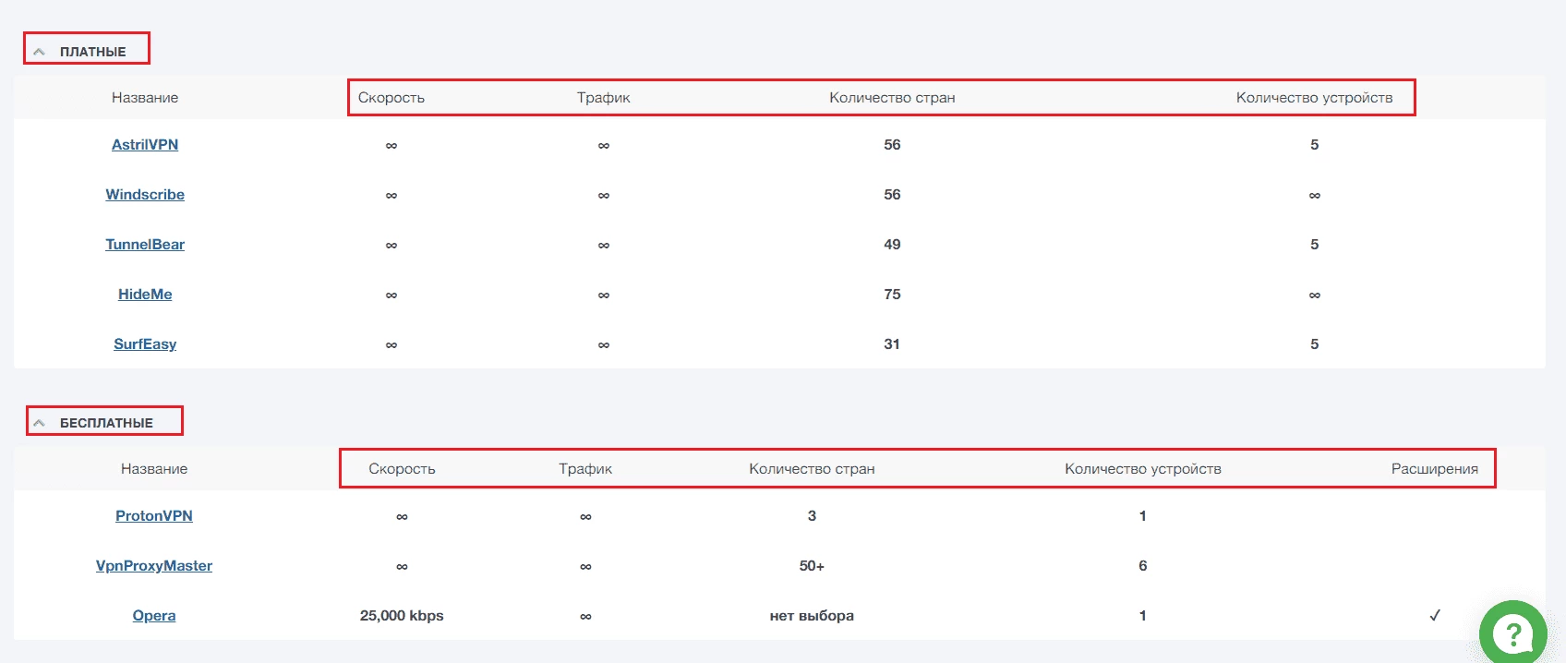Select VpnProxyMaster's device count 6
The height and width of the screenshot is (663, 1566).
click(x=1143, y=566)
